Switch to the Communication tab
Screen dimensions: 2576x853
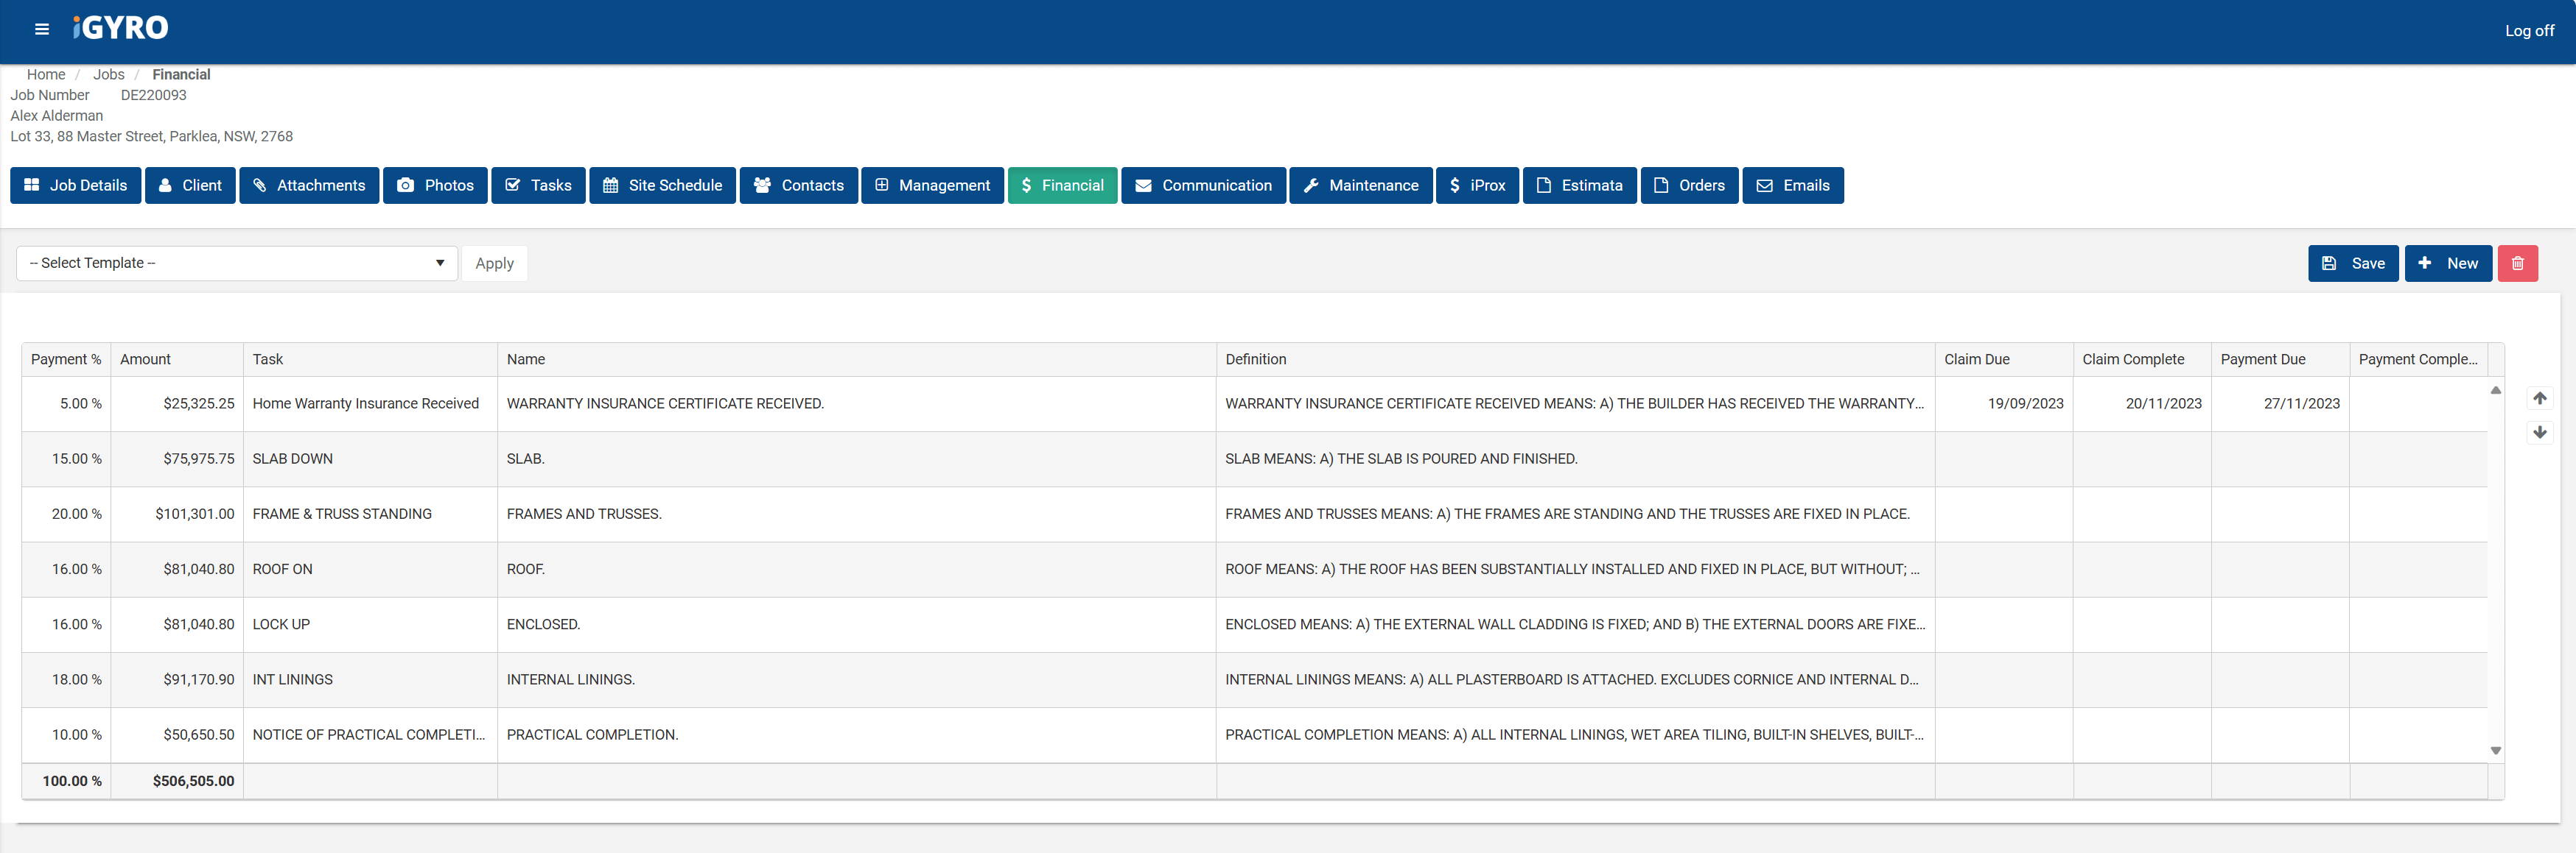(x=1203, y=185)
